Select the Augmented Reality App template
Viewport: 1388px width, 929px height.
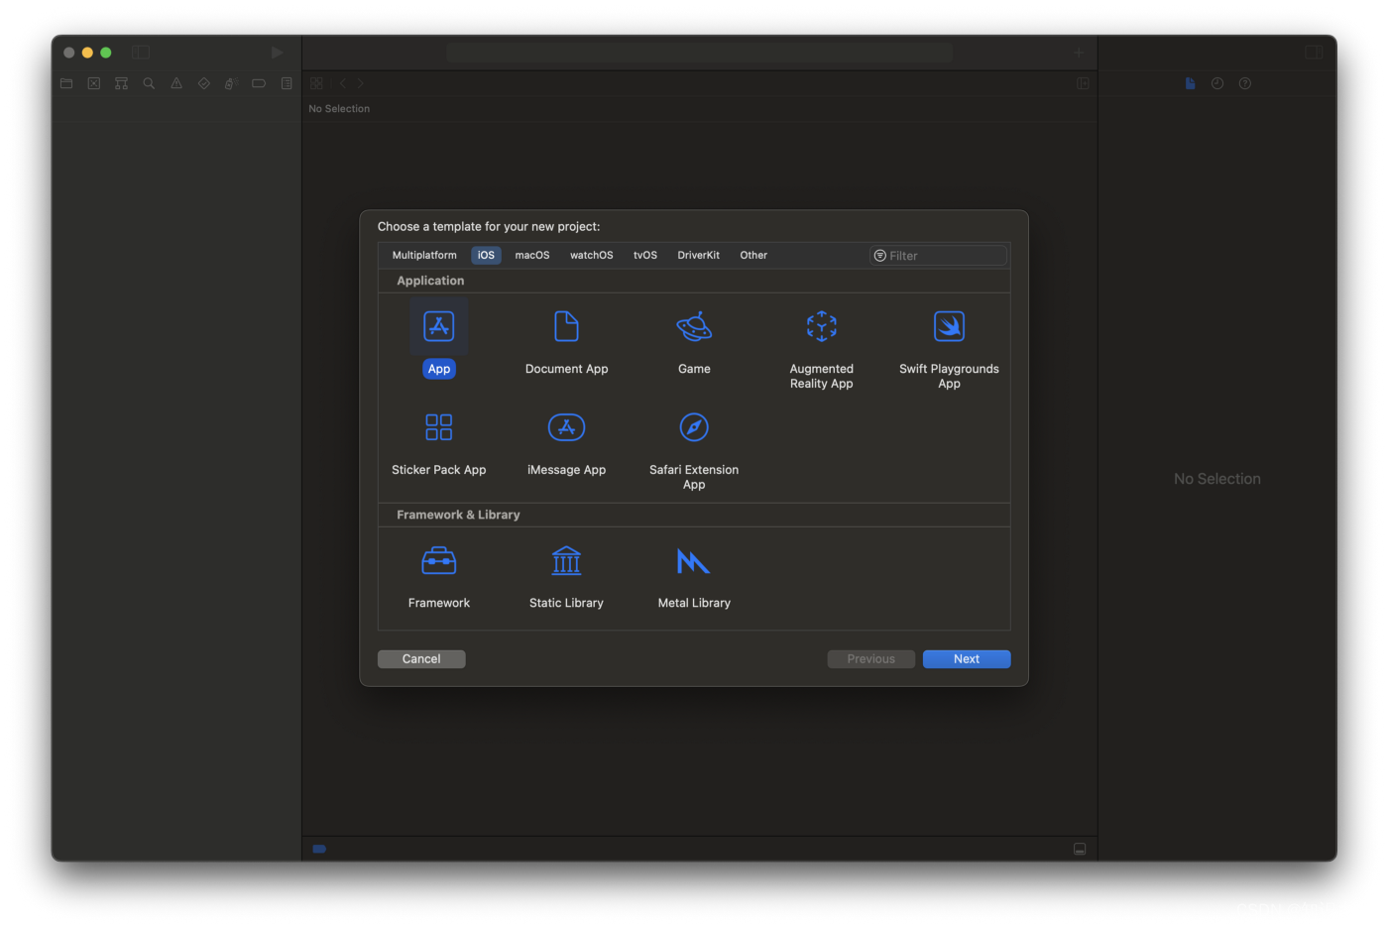[x=821, y=347]
